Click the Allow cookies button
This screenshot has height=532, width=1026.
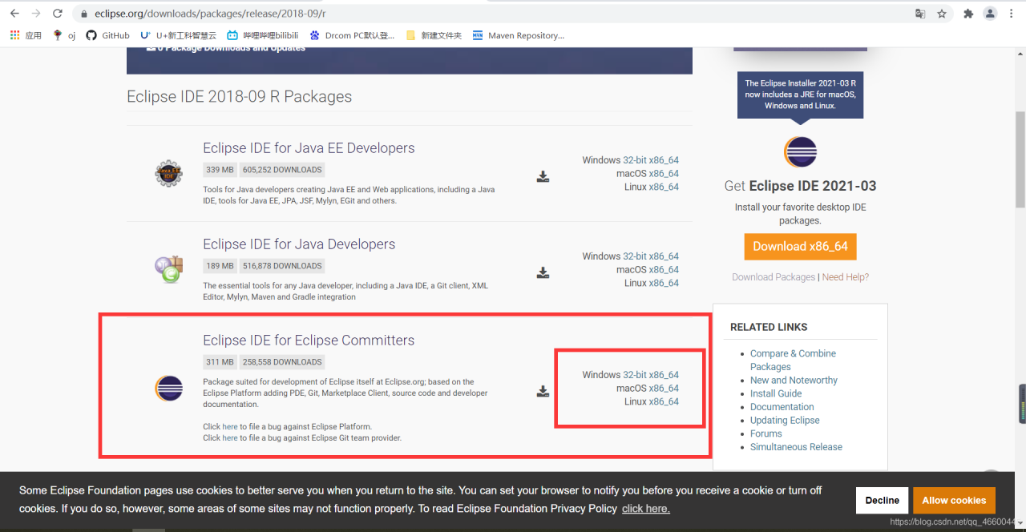954,500
